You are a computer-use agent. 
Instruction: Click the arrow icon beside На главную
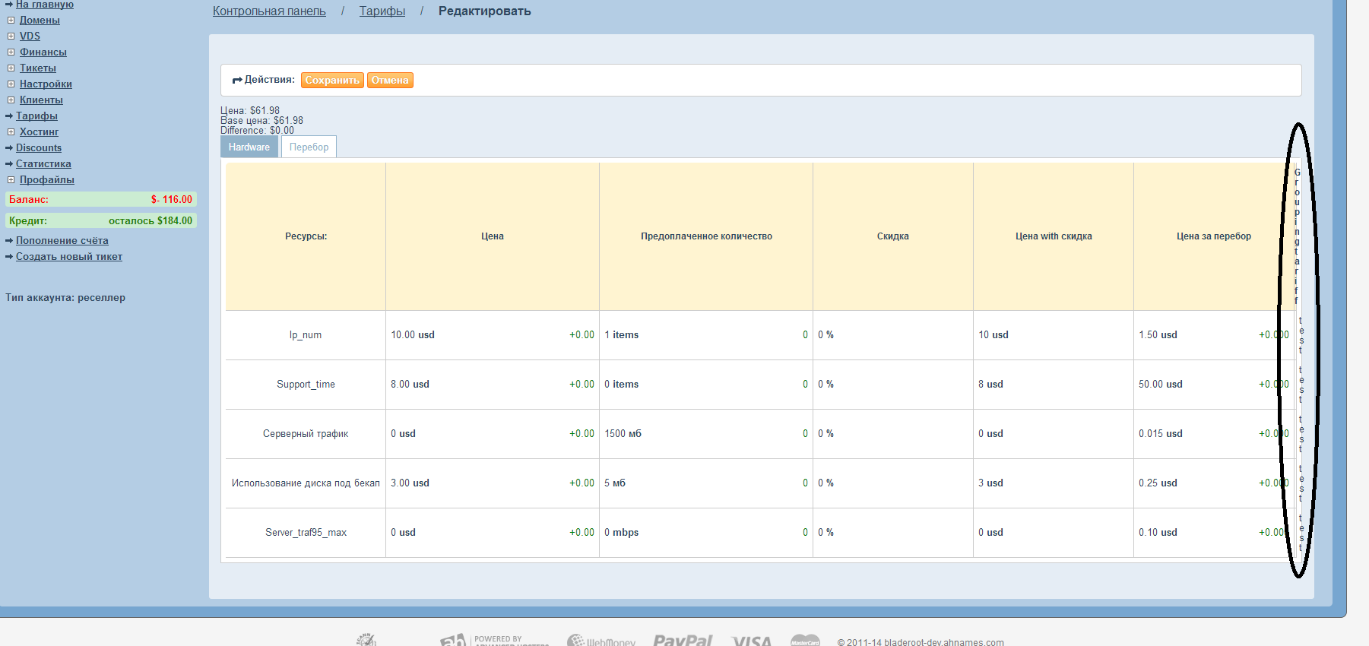[9, 5]
